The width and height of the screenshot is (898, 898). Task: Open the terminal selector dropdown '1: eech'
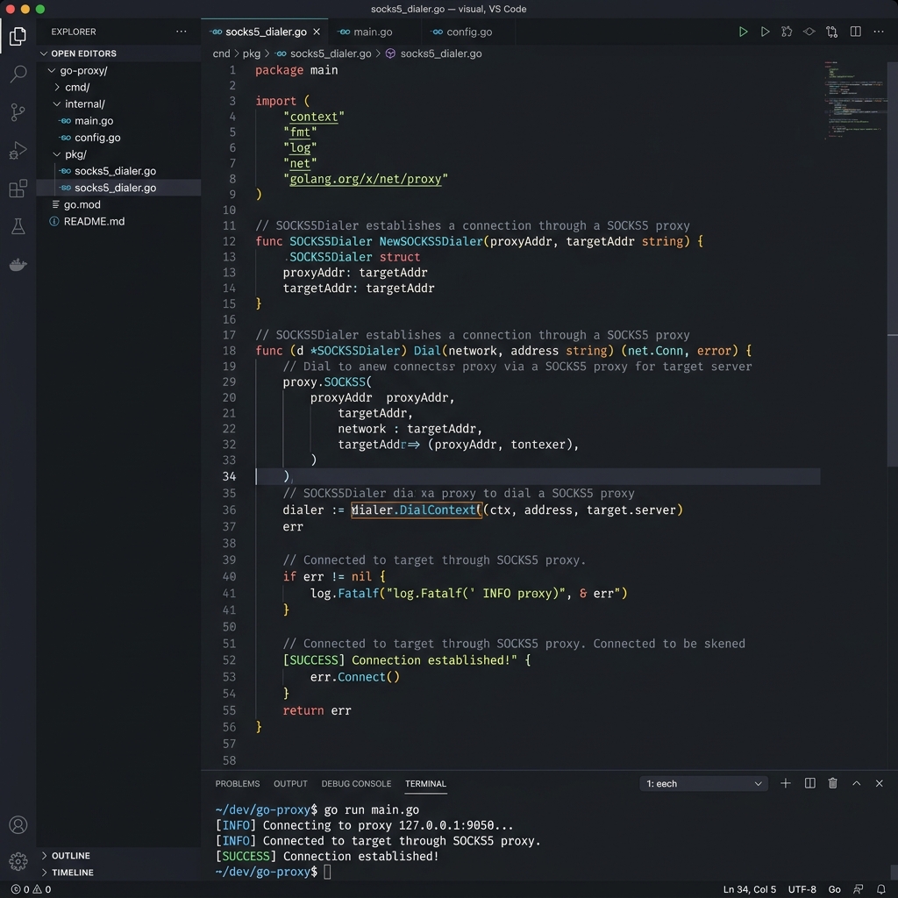704,783
